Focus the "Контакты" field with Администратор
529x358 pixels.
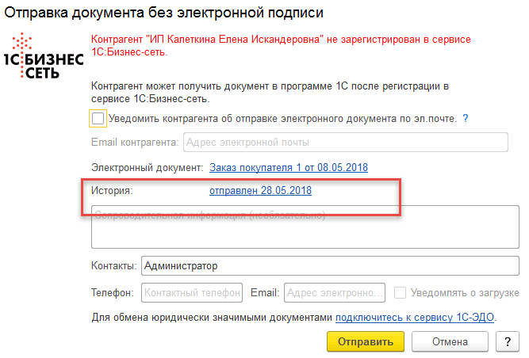(329, 266)
